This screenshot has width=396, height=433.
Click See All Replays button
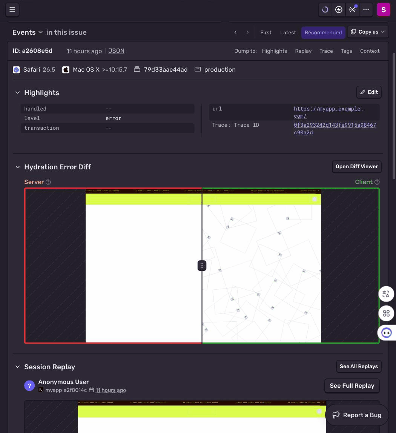pos(359,367)
